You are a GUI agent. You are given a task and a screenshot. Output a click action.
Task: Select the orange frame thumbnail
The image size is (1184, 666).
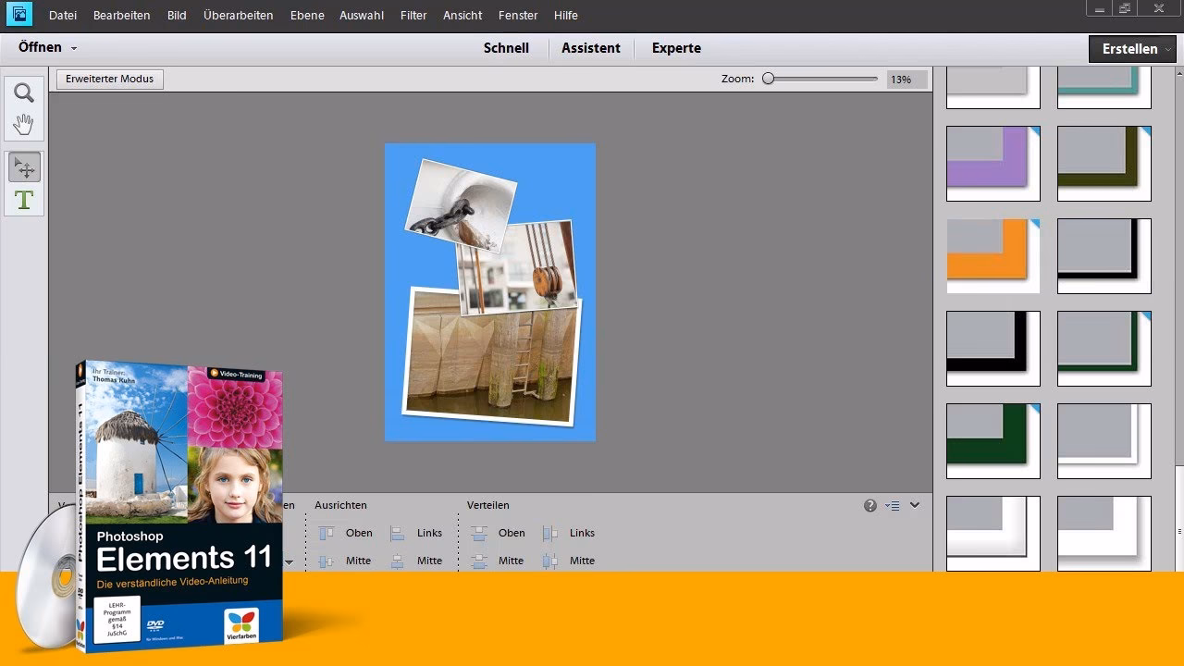tap(993, 254)
